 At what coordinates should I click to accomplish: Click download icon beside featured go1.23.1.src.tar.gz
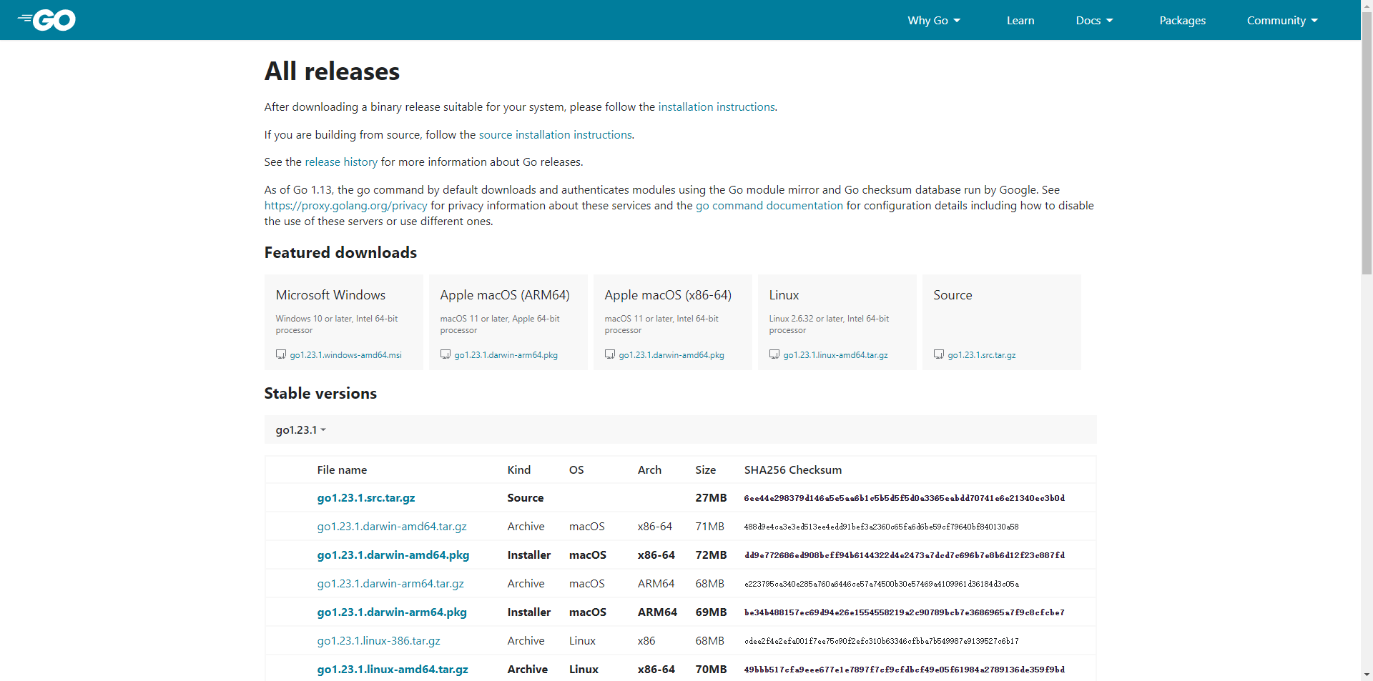939,354
